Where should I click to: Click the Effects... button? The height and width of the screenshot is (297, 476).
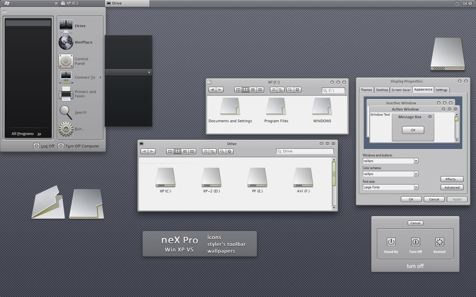click(x=452, y=179)
